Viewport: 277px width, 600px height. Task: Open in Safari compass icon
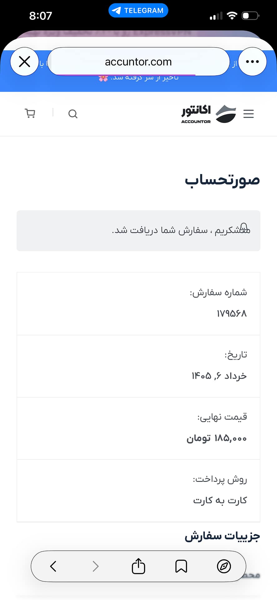point(224,566)
